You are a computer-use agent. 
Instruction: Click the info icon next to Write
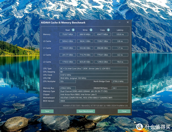91,30
